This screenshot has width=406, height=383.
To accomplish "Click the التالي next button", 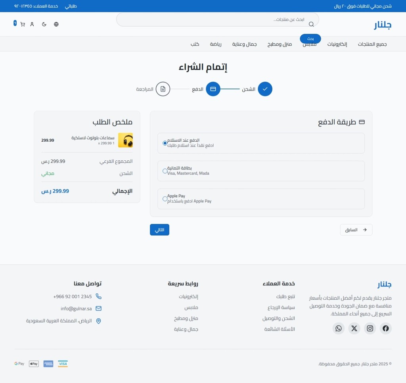I will 159,230.
